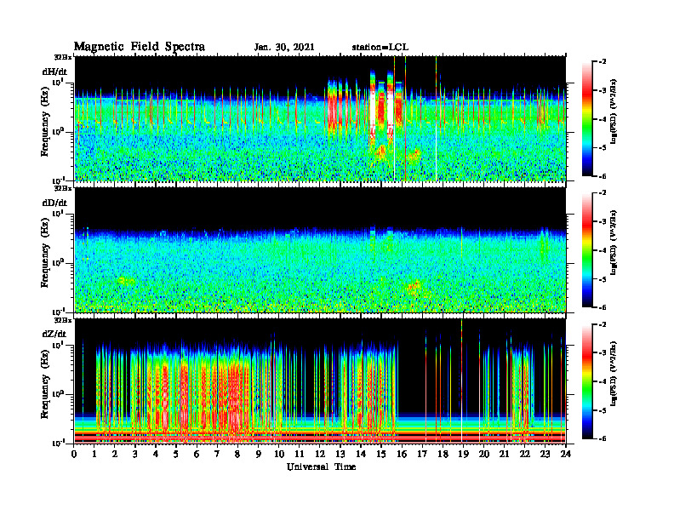Click the "Universal Time" axis title
Screen dimensions: 674x521
(321, 467)
